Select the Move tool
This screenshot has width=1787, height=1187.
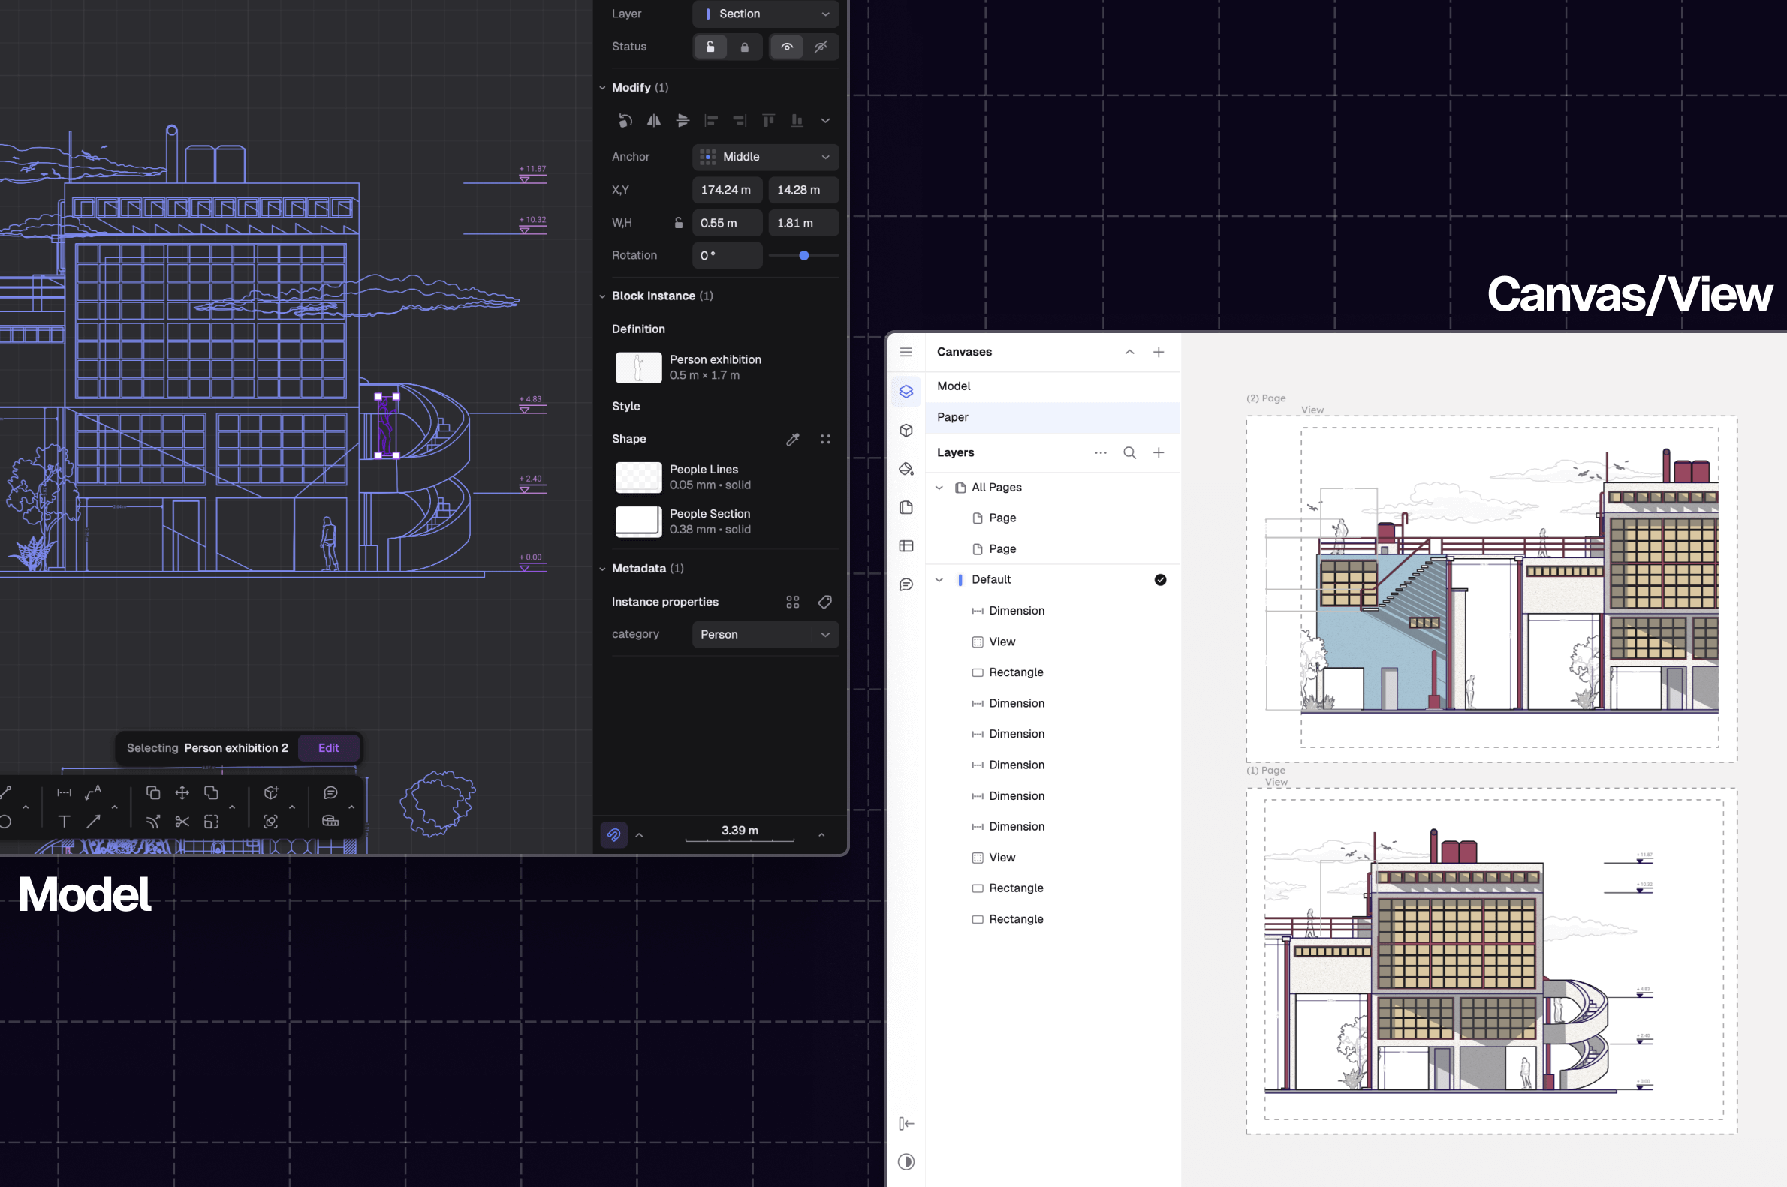(182, 792)
